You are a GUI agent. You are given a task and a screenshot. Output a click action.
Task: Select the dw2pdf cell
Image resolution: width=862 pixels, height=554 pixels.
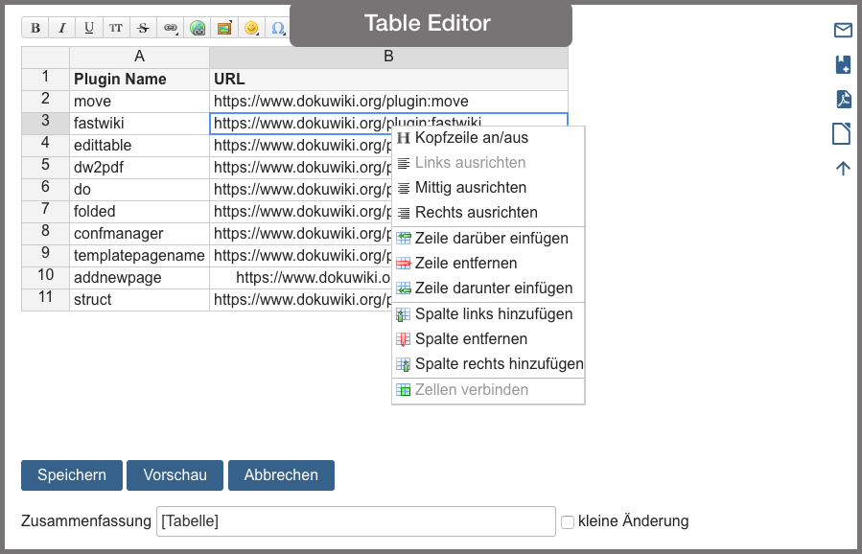(139, 168)
